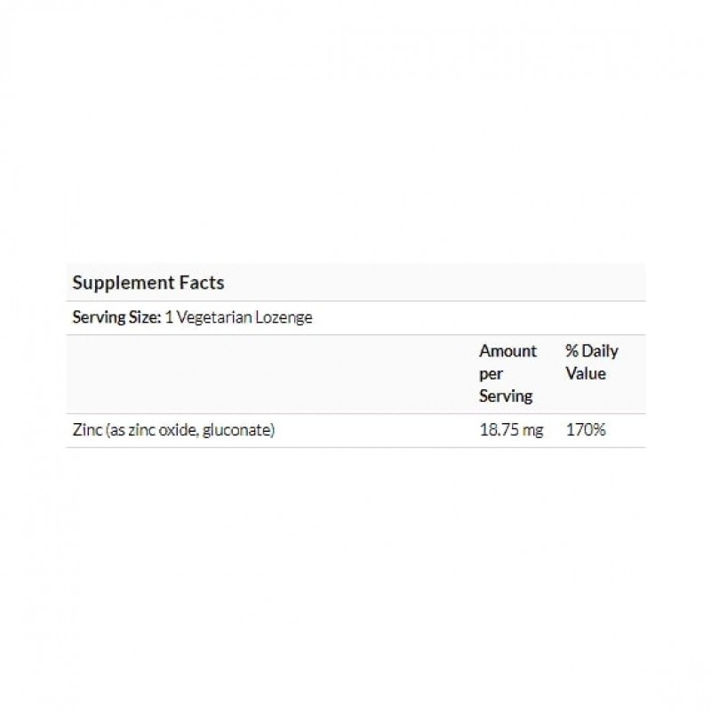Click the word Serving under Amount per
Image resolution: width=711 pixels, height=711 pixels.
pos(506,396)
